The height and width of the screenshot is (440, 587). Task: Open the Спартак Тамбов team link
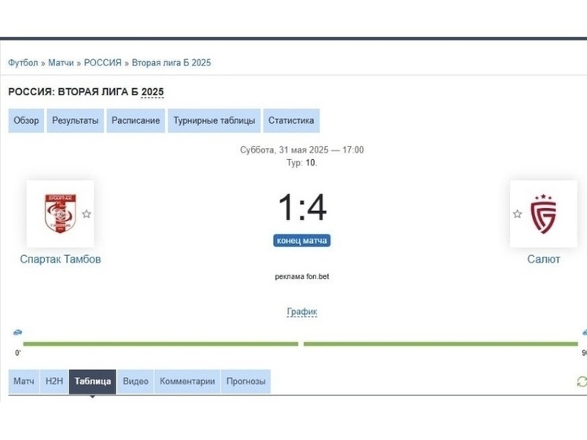coord(61,259)
